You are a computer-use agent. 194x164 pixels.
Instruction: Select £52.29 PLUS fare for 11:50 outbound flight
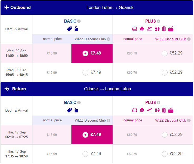(165, 53)
